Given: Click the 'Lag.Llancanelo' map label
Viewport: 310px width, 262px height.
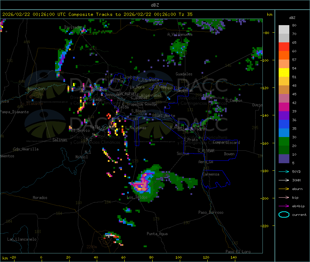Looking at the screenshot, I should pos(22,239).
